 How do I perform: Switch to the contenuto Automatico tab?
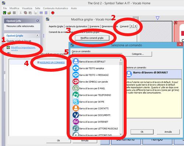(x=76, y=26)
